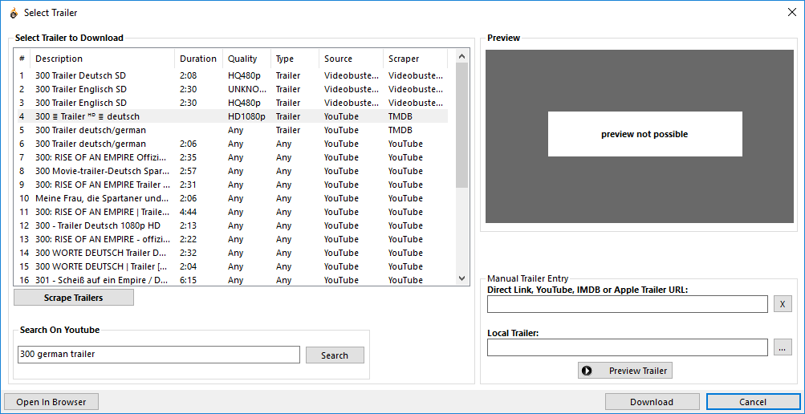Select row 15 '300 WORTE DEUTSCH | Trailer'
This screenshot has width=805, height=414.
[x=232, y=266]
